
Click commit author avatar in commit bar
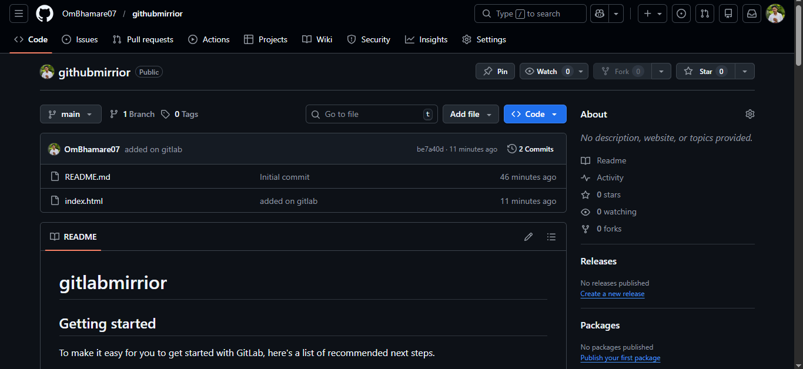point(54,149)
